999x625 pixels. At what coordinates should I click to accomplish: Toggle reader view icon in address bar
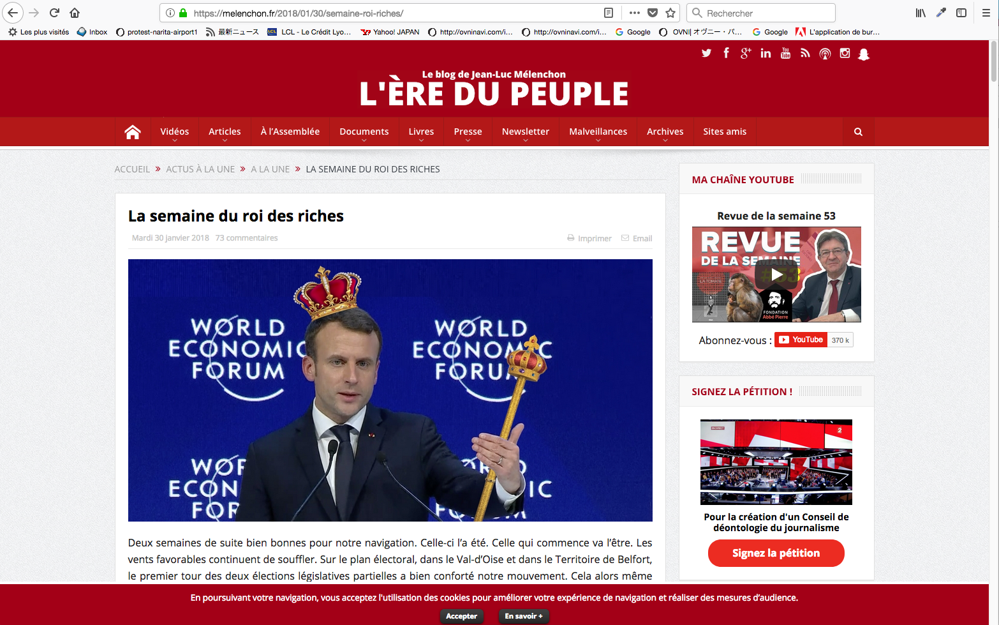tap(609, 13)
